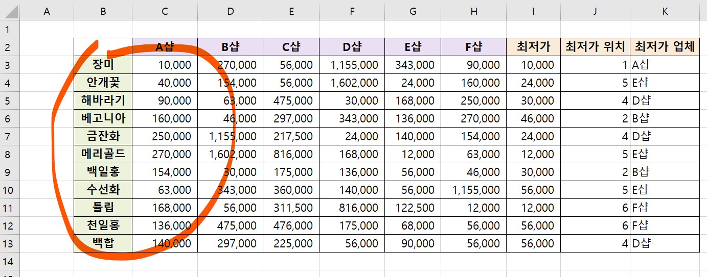
Task: Select row 8 header
Action: 10,154
